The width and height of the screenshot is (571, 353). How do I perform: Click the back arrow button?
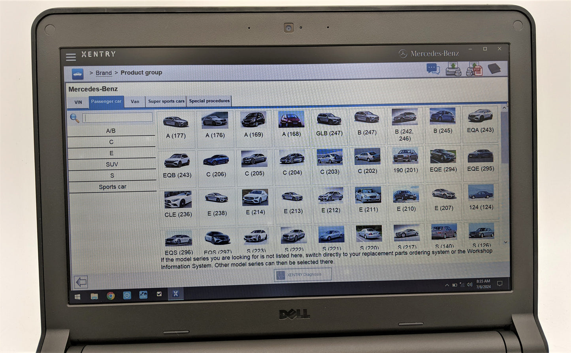click(x=81, y=282)
